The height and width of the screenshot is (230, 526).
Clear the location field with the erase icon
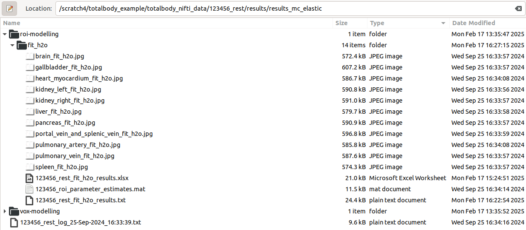517,9
